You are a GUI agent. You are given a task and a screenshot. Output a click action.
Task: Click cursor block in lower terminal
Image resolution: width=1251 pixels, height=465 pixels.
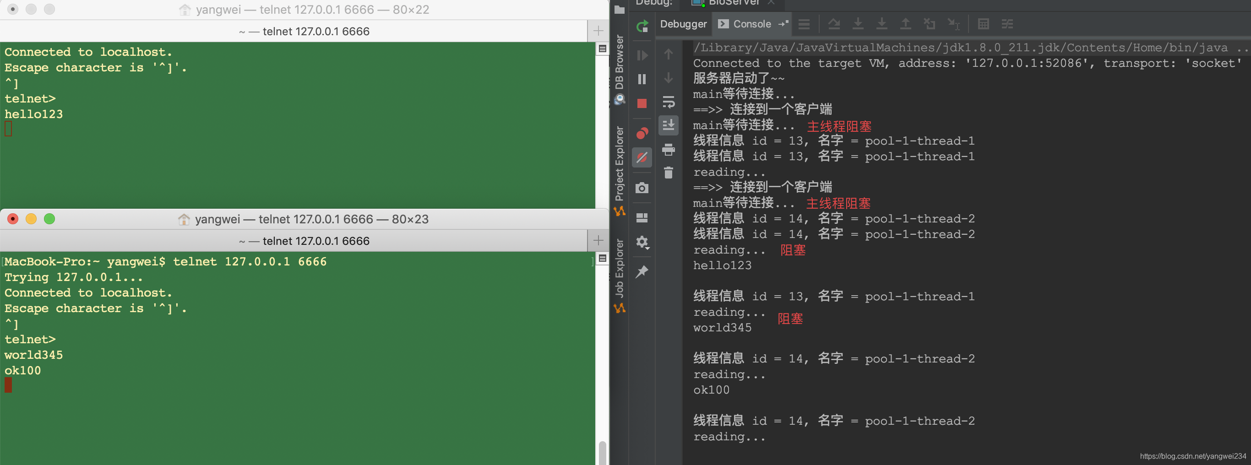tap(8, 385)
